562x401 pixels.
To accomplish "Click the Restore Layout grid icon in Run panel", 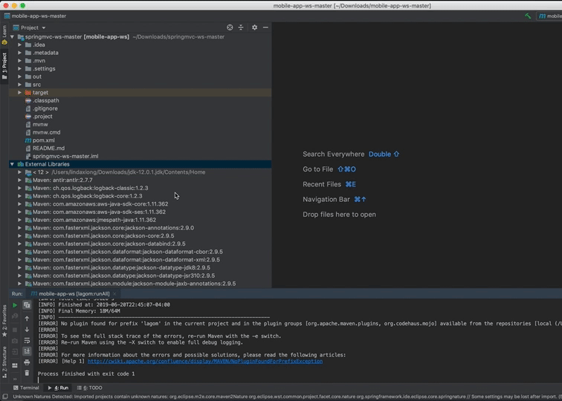I will 15,365.
